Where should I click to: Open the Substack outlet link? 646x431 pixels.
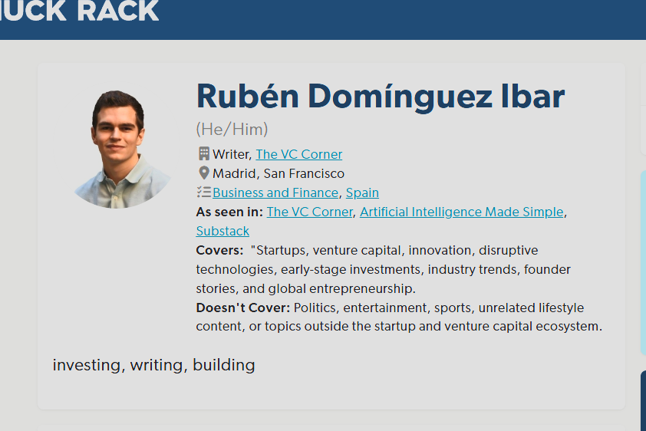click(222, 231)
